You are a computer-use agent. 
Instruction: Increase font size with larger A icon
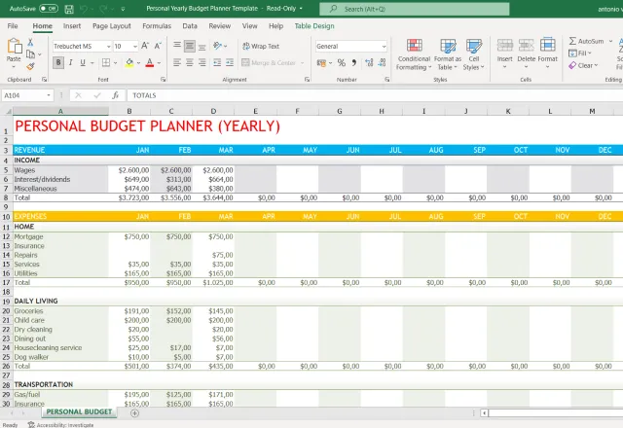coord(145,46)
